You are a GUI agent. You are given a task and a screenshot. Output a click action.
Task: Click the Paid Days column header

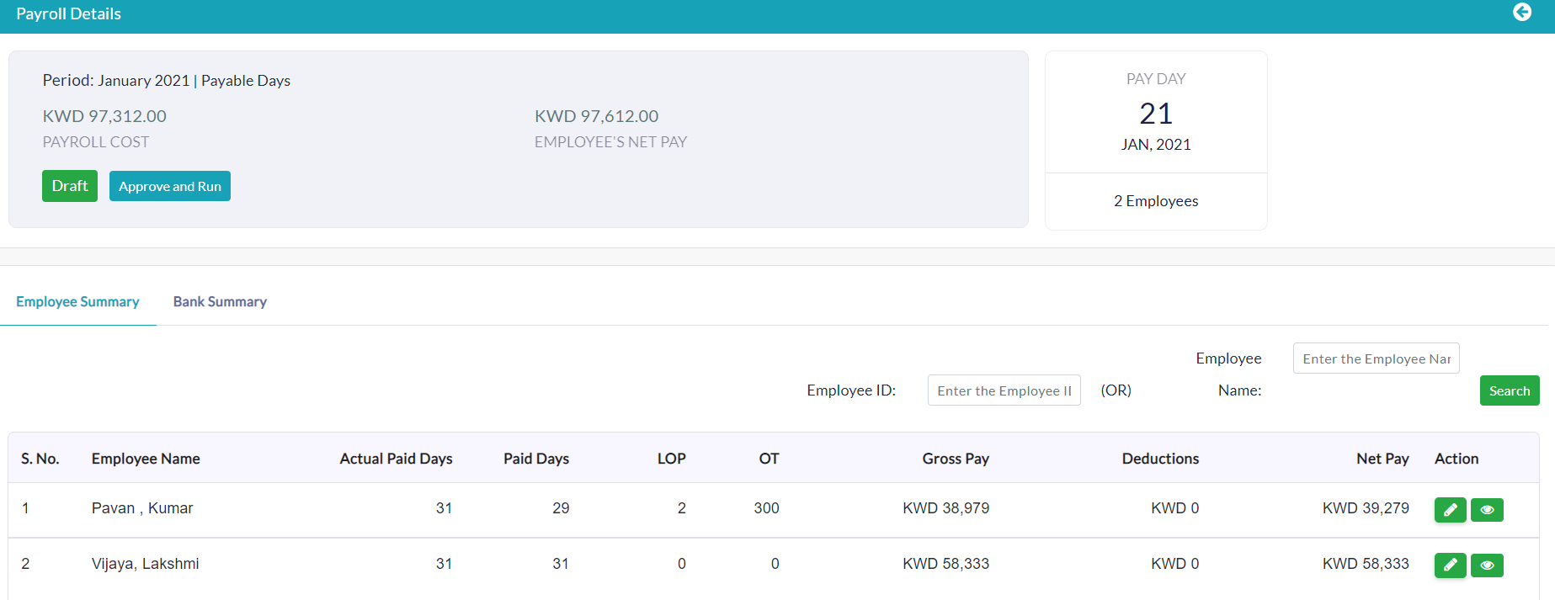536,459
